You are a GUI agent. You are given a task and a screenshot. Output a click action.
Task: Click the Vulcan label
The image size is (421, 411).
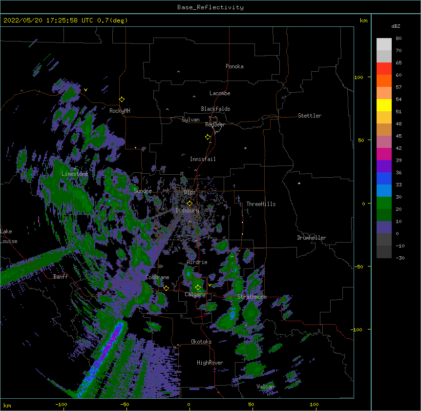(265, 387)
